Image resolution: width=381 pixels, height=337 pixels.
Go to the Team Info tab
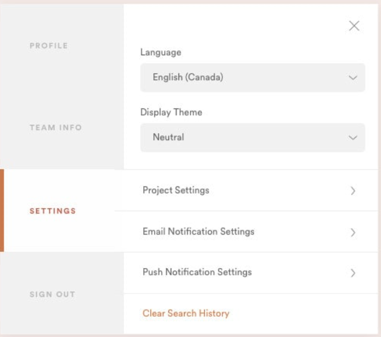56,128
